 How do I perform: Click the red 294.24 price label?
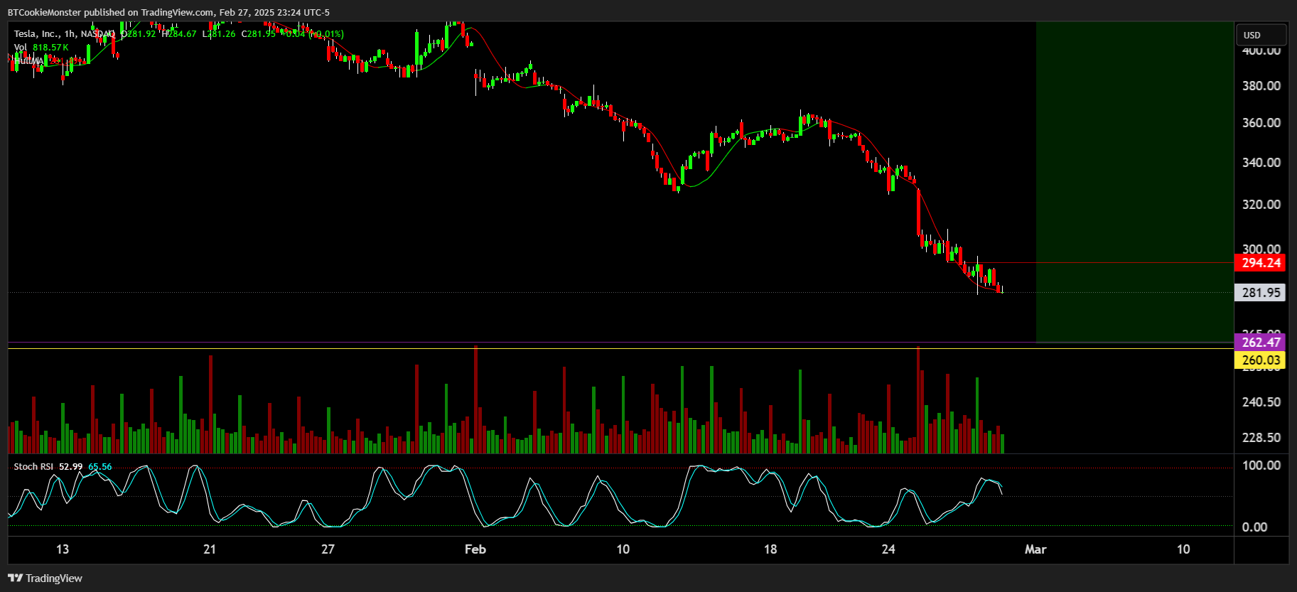click(x=1261, y=263)
